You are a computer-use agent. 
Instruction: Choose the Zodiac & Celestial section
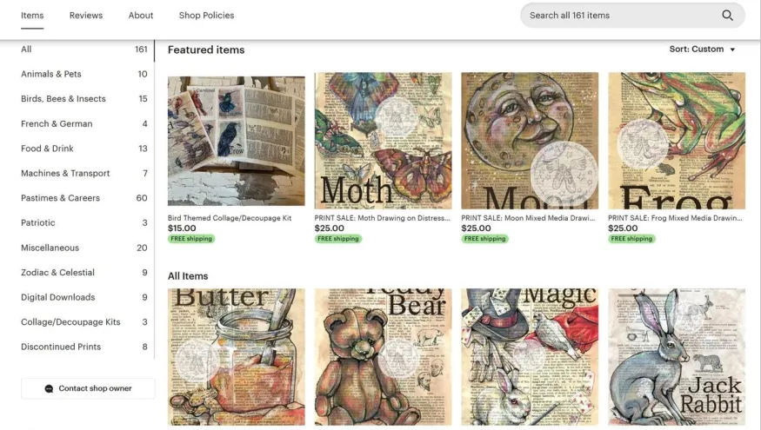[84, 273]
